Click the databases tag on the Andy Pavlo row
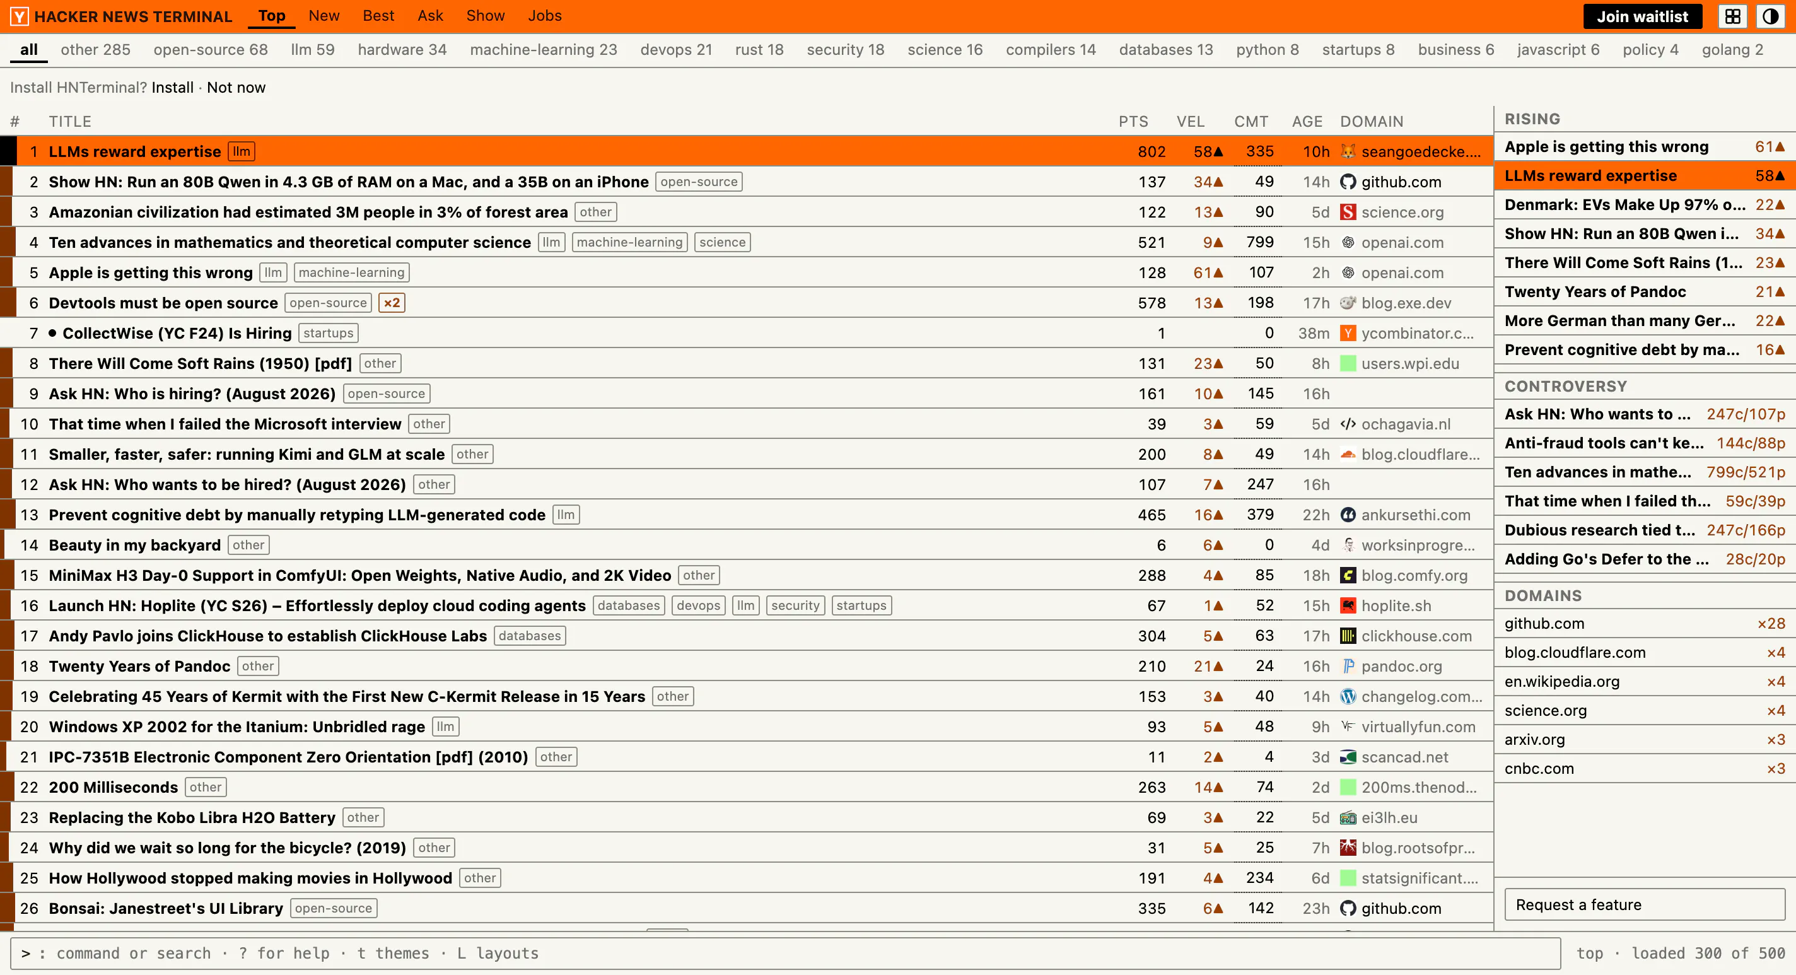The height and width of the screenshot is (975, 1796). tap(530, 636)
